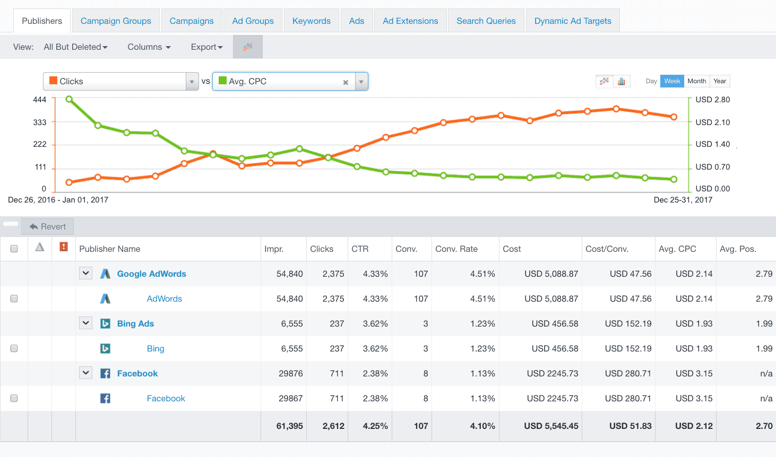The height and width of the screenshot is (457, 776).
Task: Switch to the Keywords tab
Action: coord(311,20)
